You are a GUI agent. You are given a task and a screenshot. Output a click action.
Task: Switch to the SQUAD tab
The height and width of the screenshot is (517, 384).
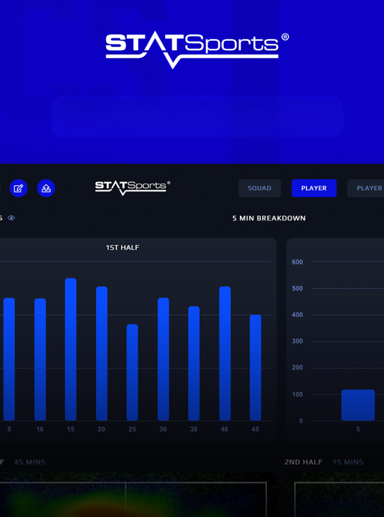[260, 188]
